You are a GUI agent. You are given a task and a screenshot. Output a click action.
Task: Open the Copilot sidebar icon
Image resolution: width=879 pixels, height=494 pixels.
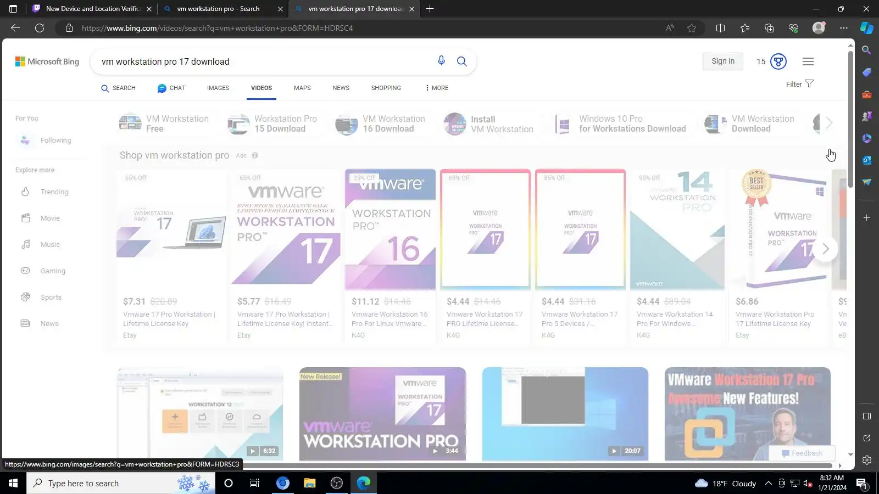click(x=867, y=28)
